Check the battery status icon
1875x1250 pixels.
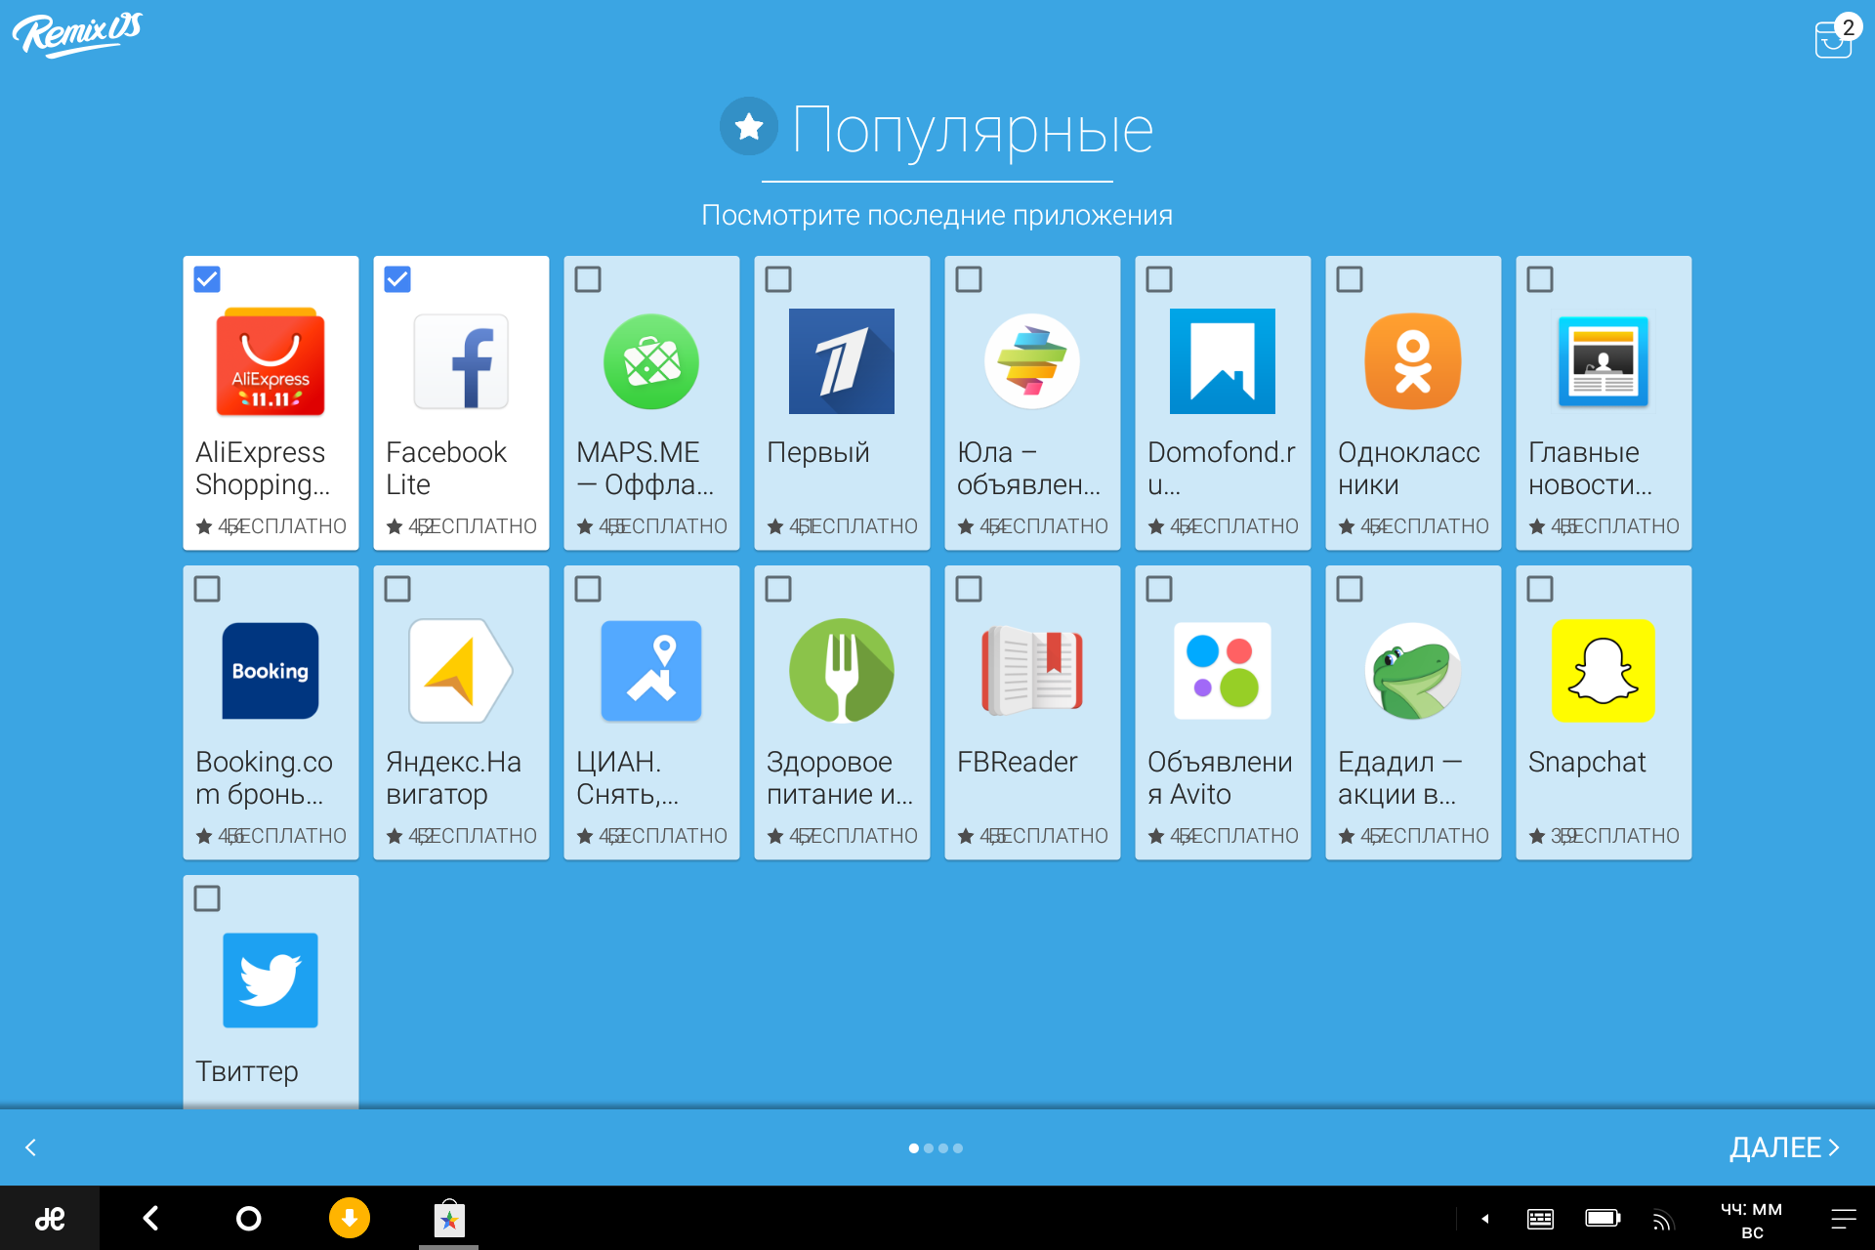pos(1603,1218)
